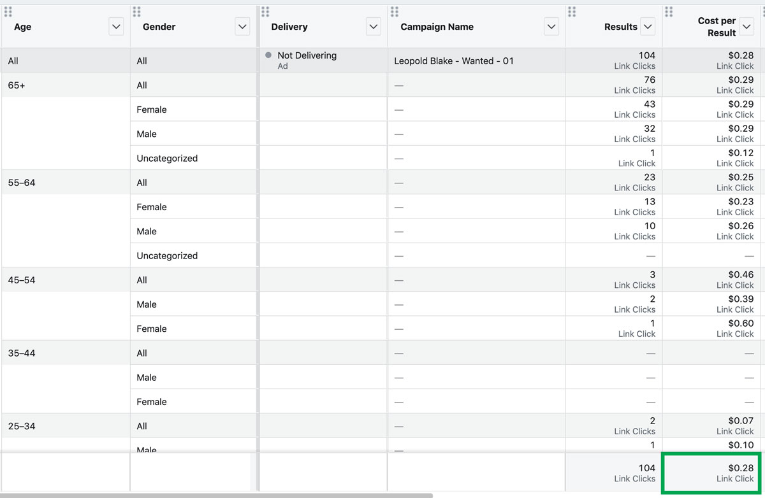Open the Campaign Name column dropdown
This screenshot has height=498, width=765.
(x=551, y=27)
